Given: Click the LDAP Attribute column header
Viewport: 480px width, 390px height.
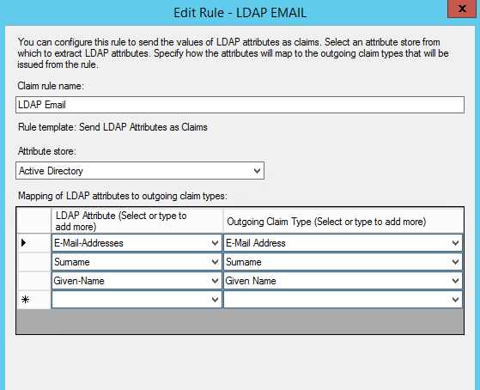Looking at the screenshot, I should 137,221.
